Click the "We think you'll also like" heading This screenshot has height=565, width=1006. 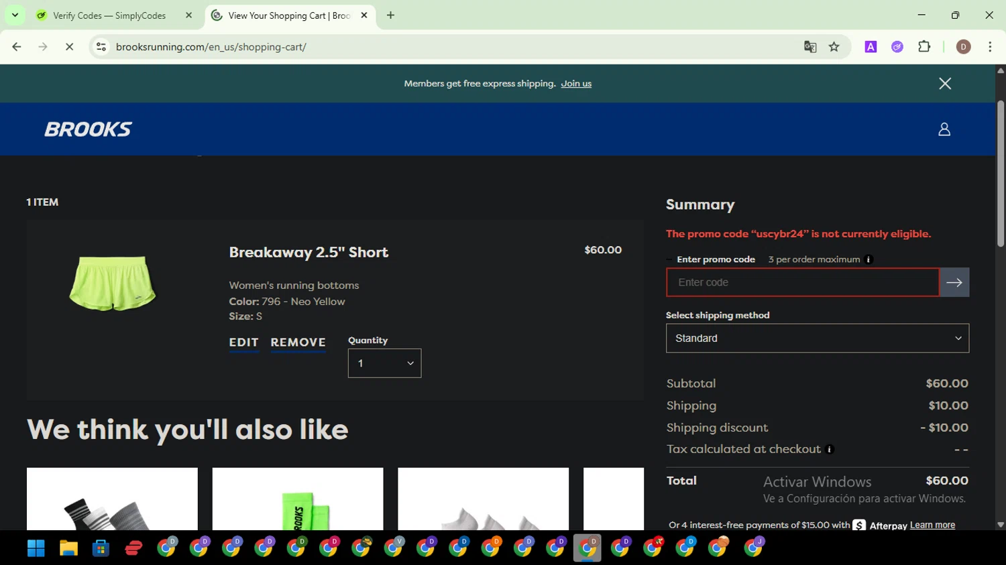coord(188,430)
